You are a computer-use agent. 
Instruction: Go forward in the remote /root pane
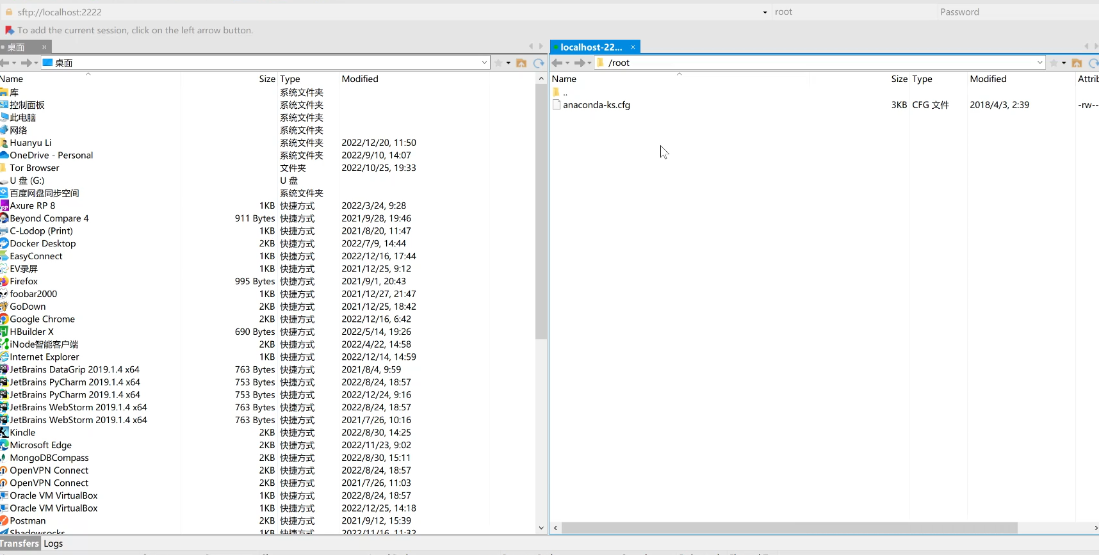click(x=580, y=63)
